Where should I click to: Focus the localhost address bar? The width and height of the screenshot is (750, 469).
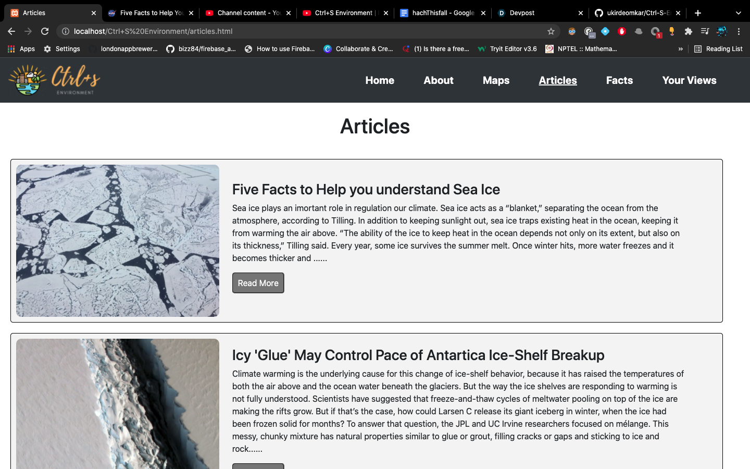click(x=307, y=31)
